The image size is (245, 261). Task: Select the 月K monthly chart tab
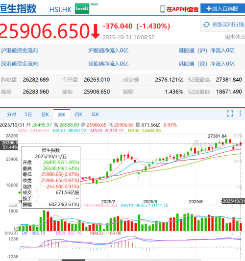click(x=78, y=115)
